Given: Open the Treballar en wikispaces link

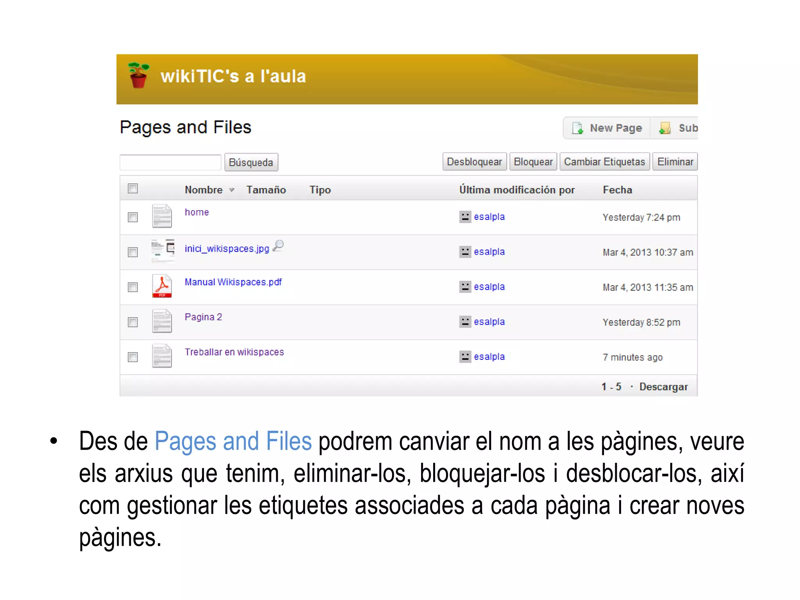Looking at the screenshot, I should coord(234,352).
